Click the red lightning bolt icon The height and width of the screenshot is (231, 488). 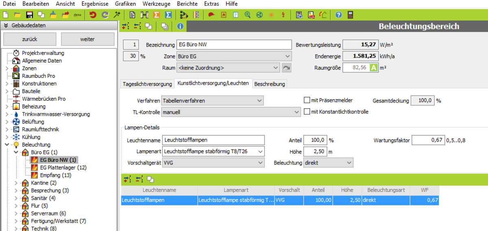(x=283, y=15)
